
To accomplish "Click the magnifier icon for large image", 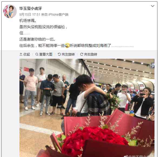I will point(37,54).
